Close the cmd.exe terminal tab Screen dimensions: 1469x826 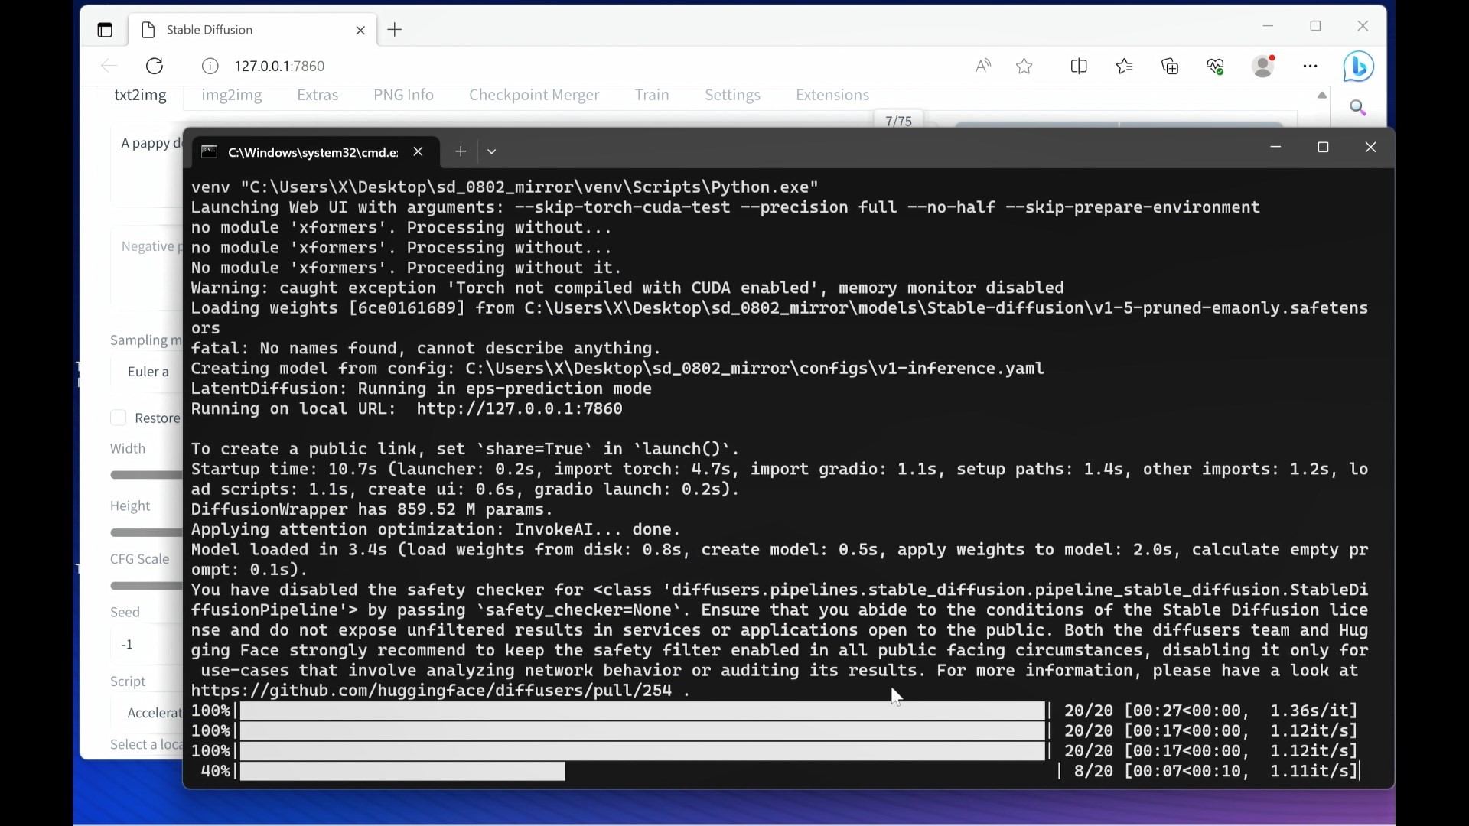418,151
